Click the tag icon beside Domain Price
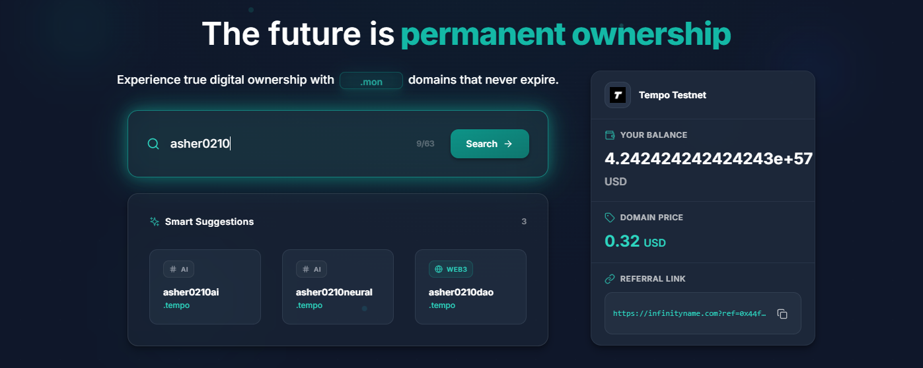Image resolution: width=923 pixels, height=368 pixels. click(x=610, y=218)
